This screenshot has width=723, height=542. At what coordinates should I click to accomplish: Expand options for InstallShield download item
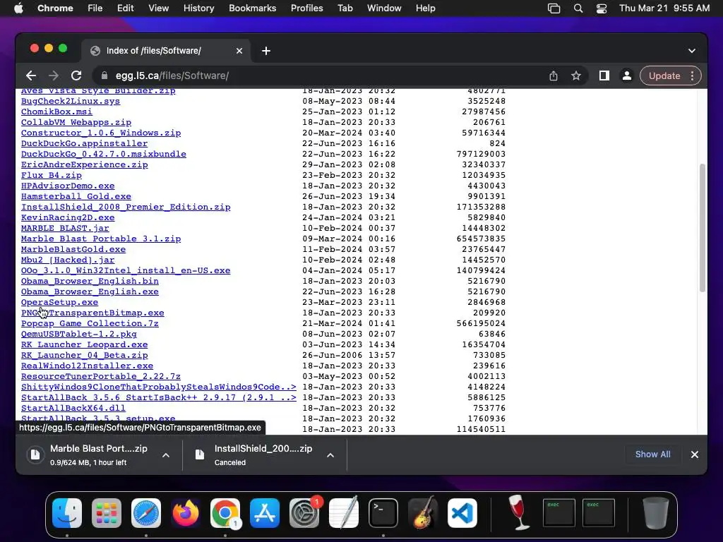click(x=330, y=455)
